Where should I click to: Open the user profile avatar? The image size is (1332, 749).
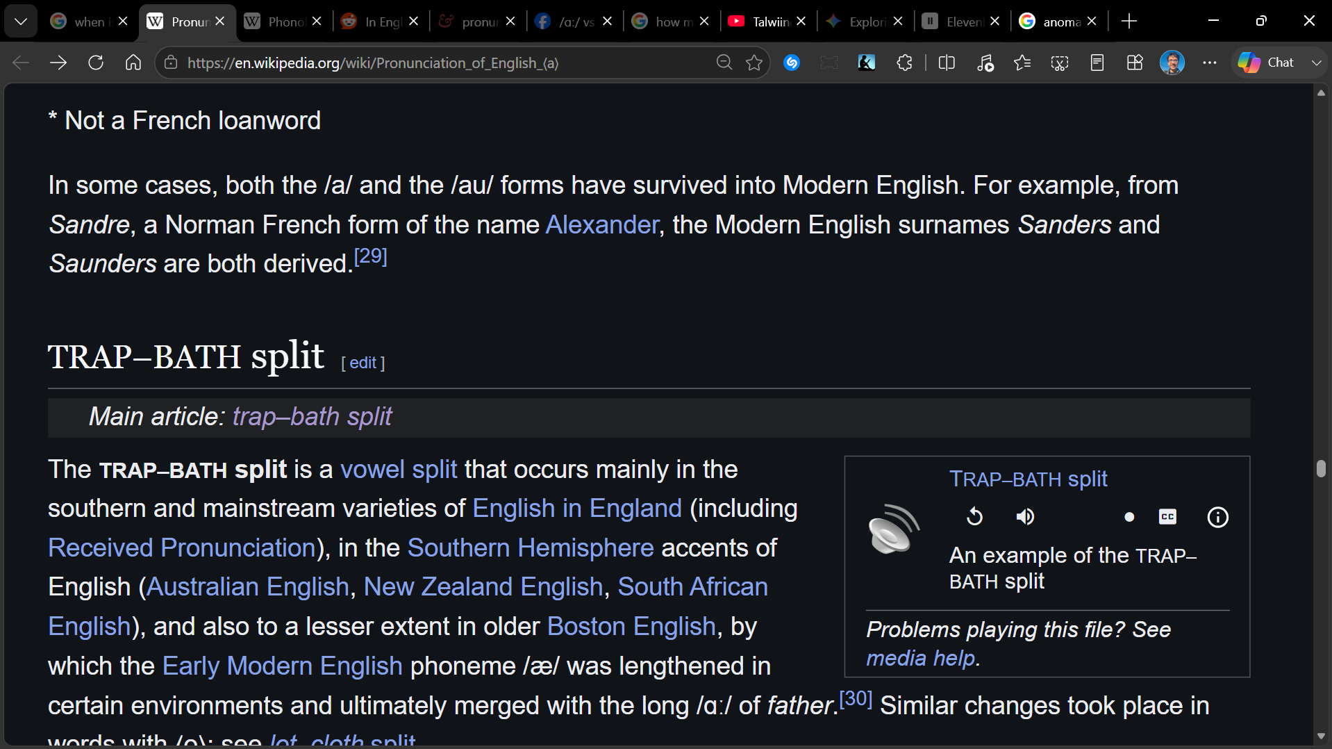point(1172,63)
